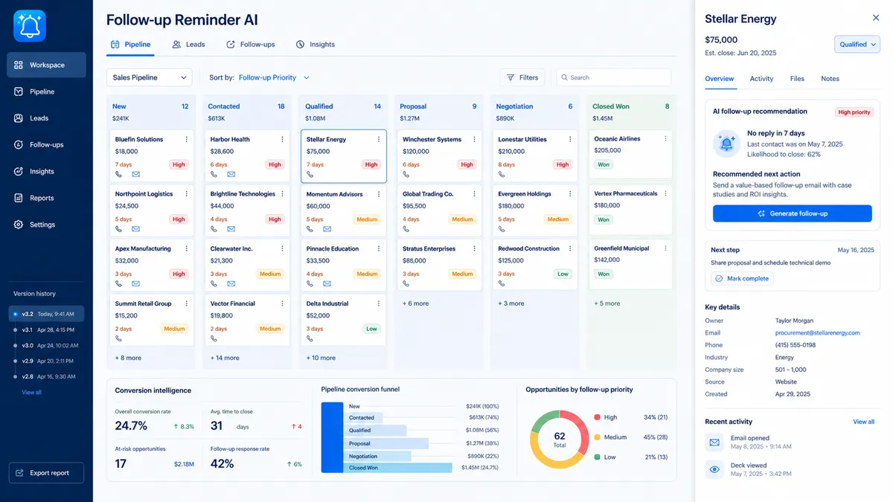Click the Deck viewed eye icon
This screenshot has height=502, width=893.
pyautogui.click(x=715, y=469)
